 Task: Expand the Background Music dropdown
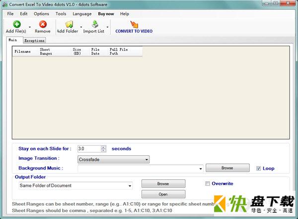pos(201,169)
